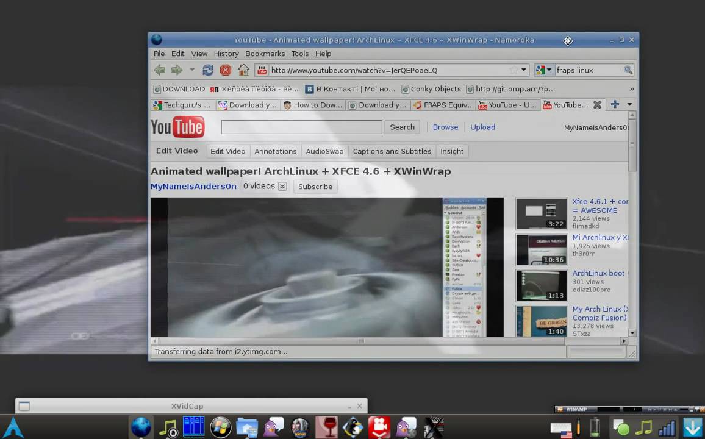705x439 pixels.
Task: Switch to the Techguru's tab
Action: (182, 105)
